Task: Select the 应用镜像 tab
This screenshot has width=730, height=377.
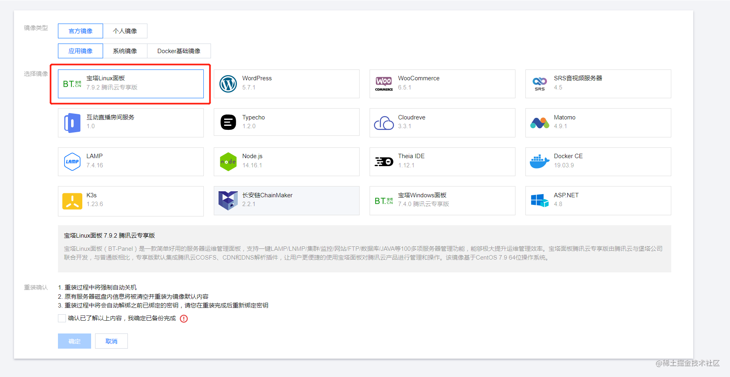Action: tap(80, 51)
